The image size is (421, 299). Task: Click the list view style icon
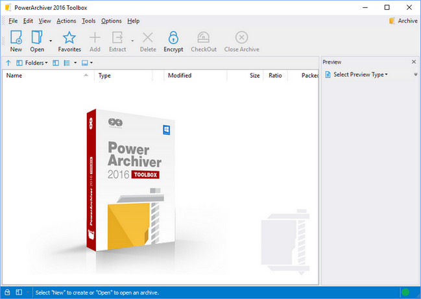pyautogui.click(x=67, y=63)
